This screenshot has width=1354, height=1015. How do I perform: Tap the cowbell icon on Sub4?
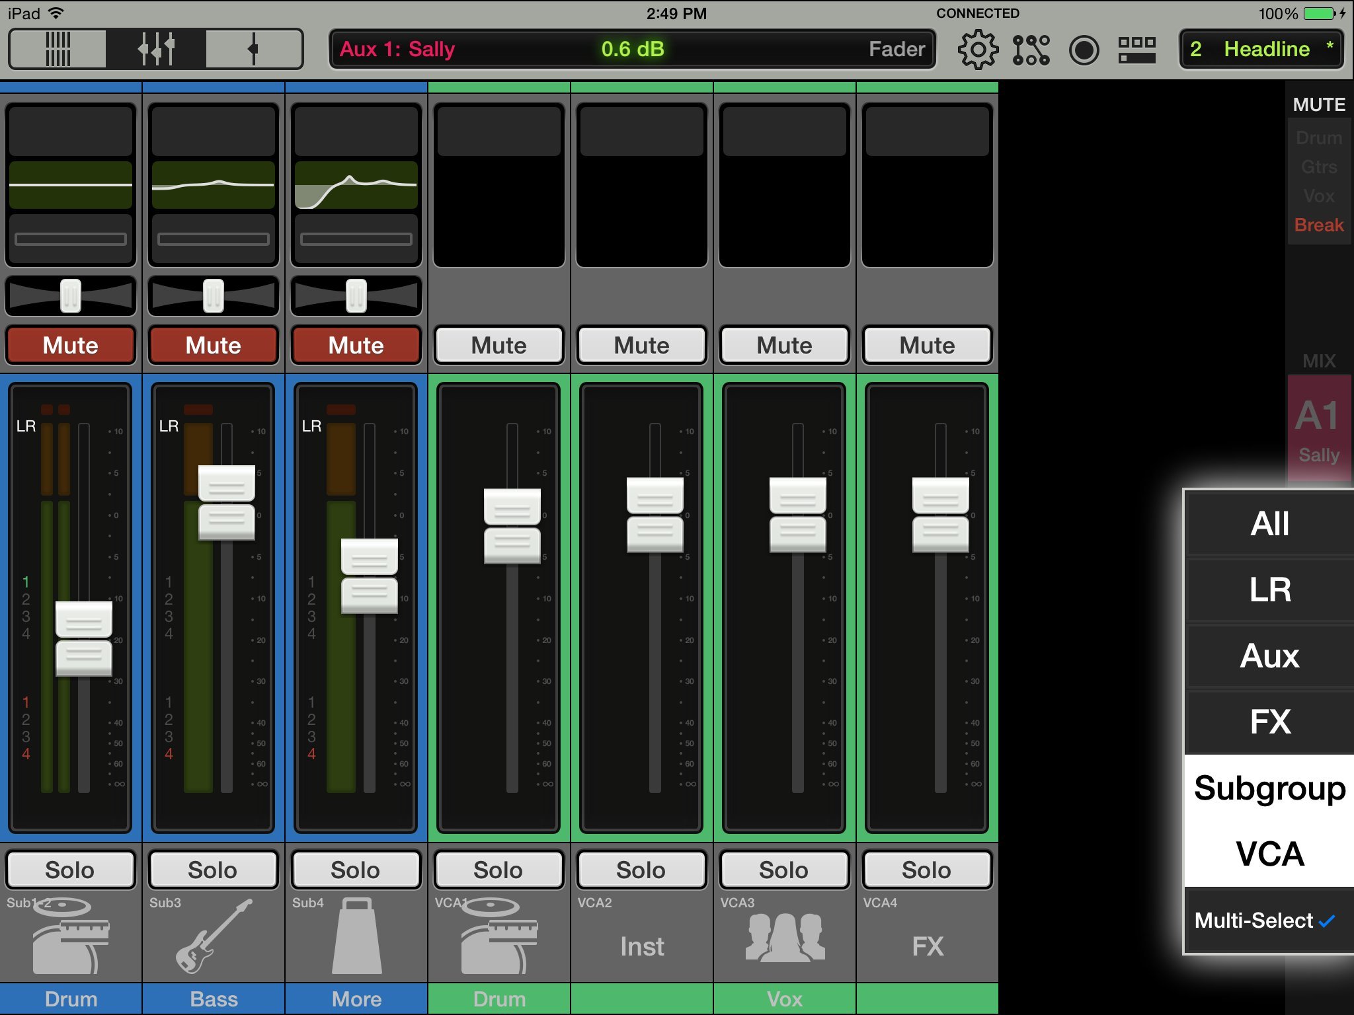coord(356,936)
